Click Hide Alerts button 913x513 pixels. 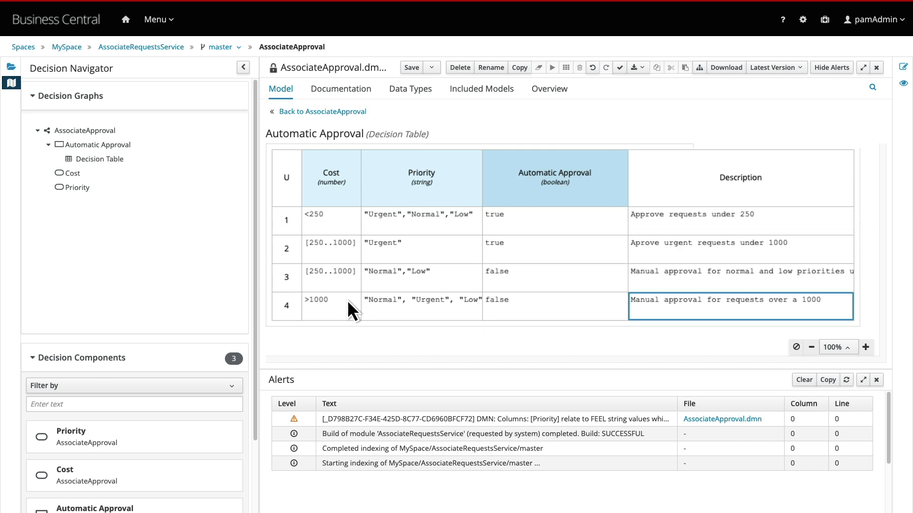click(x=832, y=67)
